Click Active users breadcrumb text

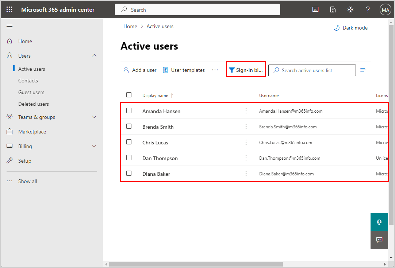pos(160,26)
